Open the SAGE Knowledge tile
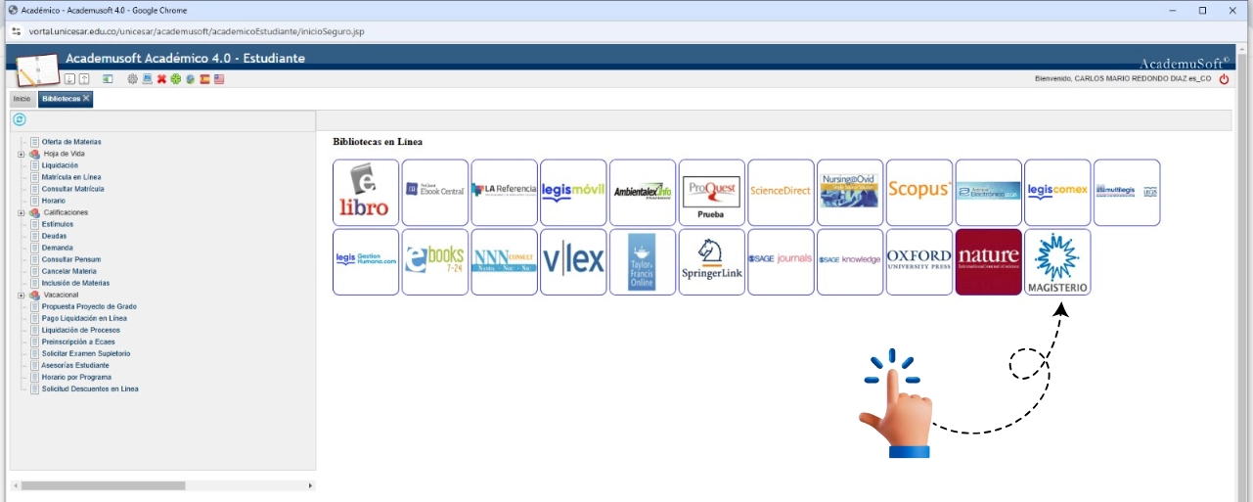Image resolution: width=1253 pixels, height=502 pixels. tap(850, 261)
